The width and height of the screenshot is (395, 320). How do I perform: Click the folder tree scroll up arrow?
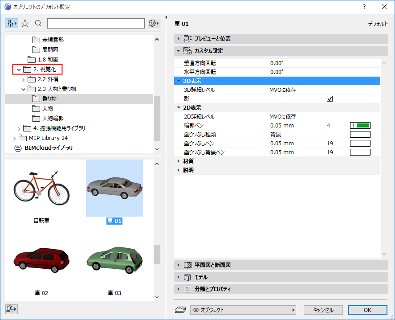(157, 39)
